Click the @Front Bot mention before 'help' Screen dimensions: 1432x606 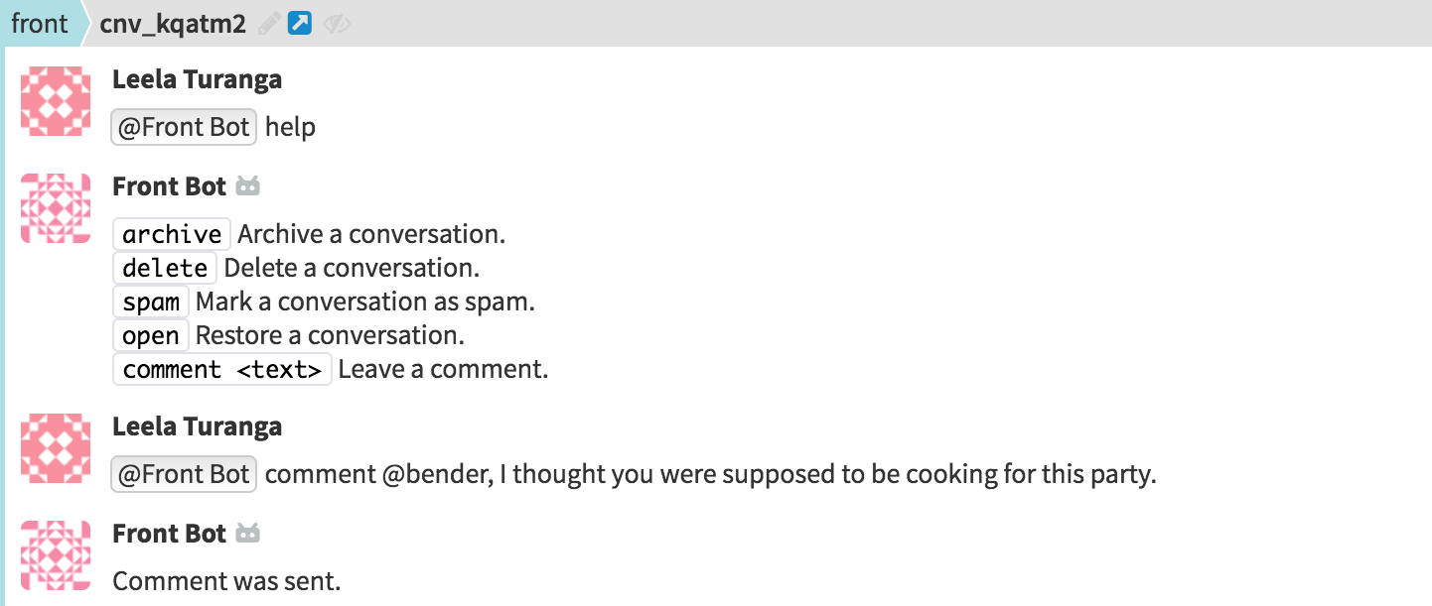coord(185,127)
